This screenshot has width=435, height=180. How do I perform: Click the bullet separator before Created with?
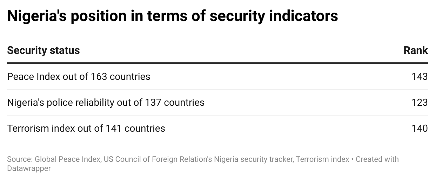[x=353, y=159]
